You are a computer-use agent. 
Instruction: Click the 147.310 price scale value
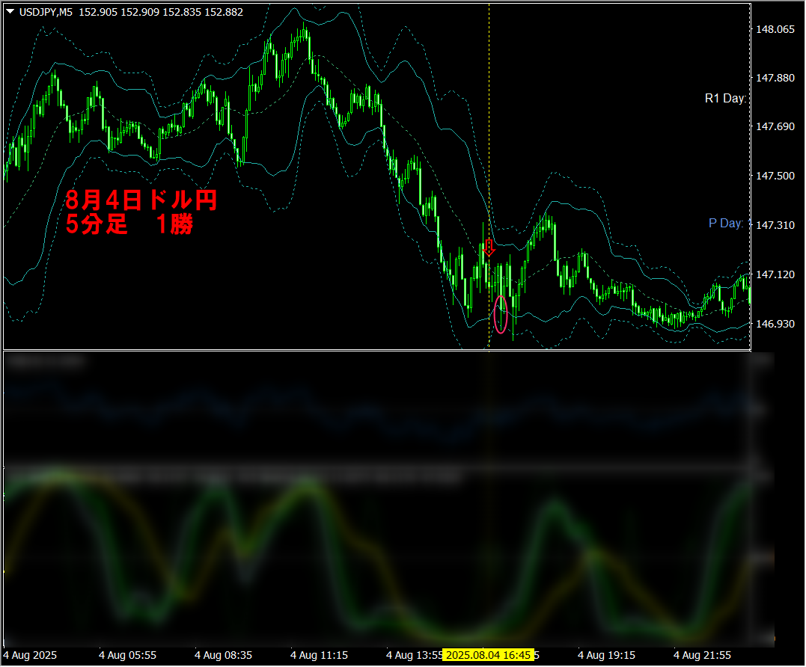click(x=775, y=225)
